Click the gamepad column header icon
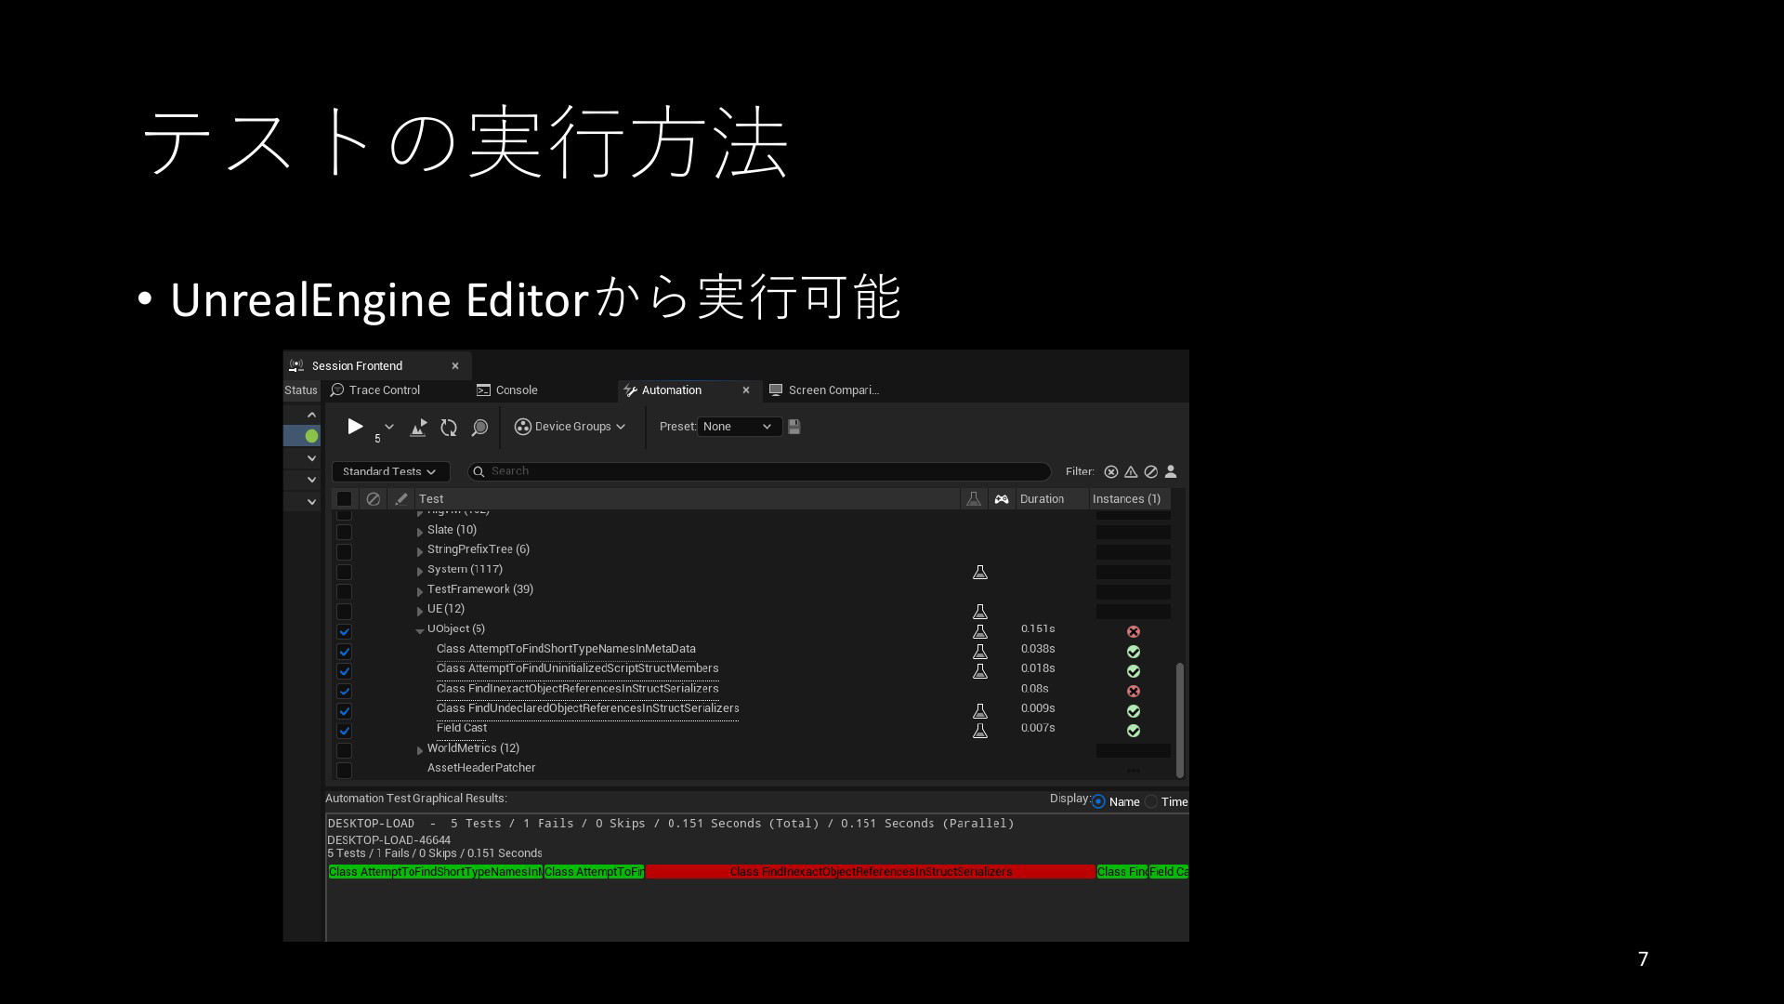 pos(1002,499)
